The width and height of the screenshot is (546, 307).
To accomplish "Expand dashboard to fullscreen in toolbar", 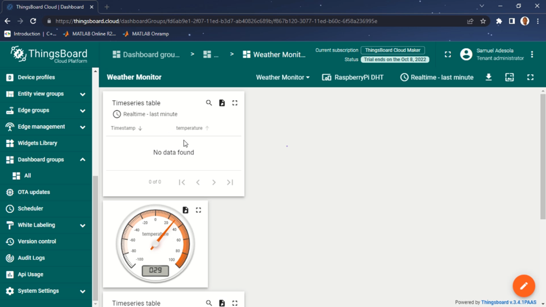I will 530,77.
